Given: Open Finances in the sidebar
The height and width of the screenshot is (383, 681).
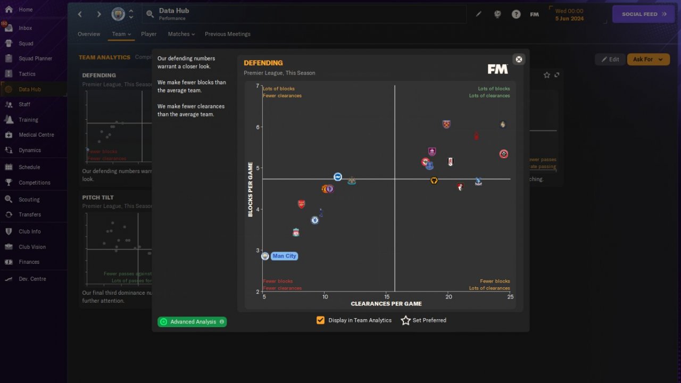Looking at the screenshot, I should pos(29,262).
